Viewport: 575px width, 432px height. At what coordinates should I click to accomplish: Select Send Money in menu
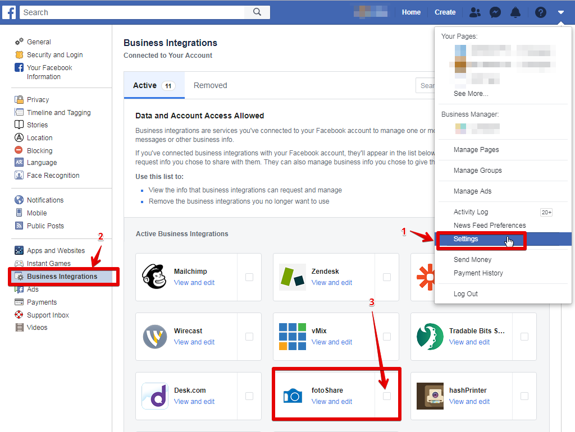pyautogui.click(x=472, y=259)
